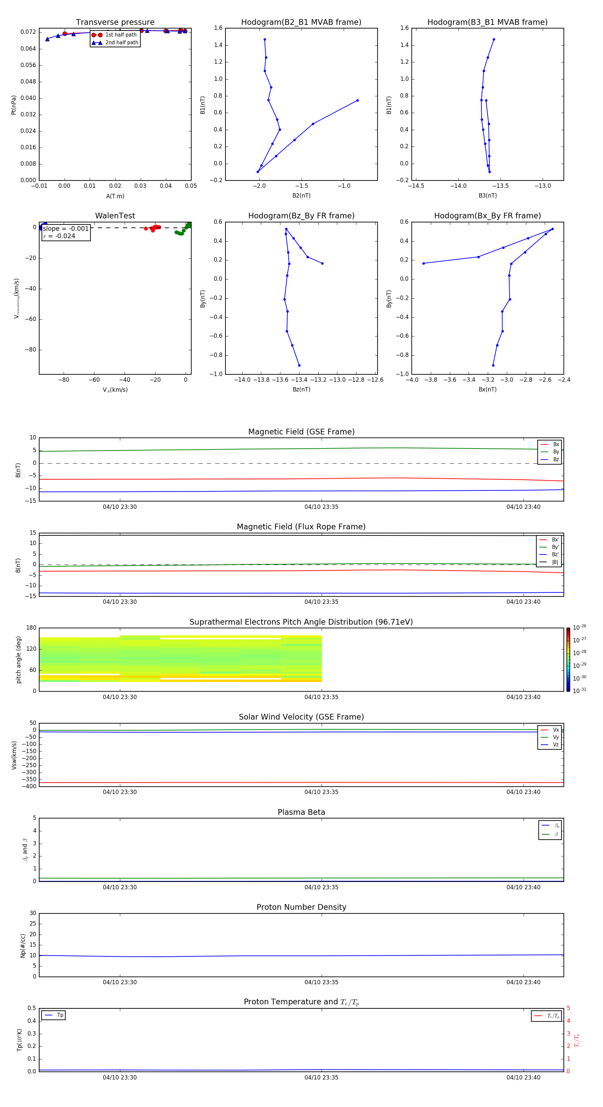This screenshot has width=603, height=1107.
Task: Click the electron pitch angle heatmap
Action: [x=180, y=659]
